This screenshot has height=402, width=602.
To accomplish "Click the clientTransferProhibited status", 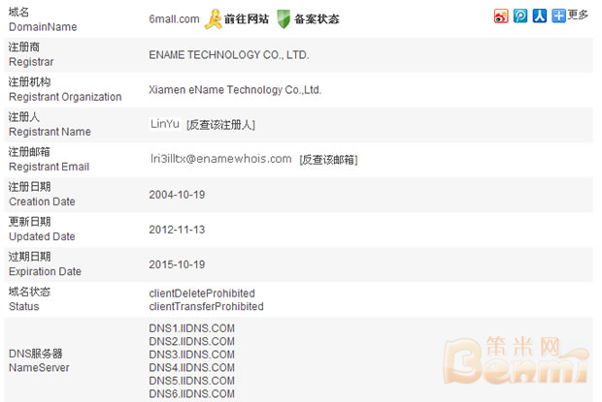I will click(x=206, y=306).
